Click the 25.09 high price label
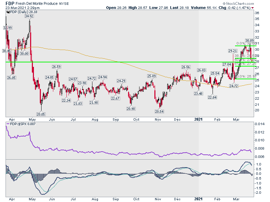Image resolution: width=270 pixels, height=202 pixels. tap(152, 76)
